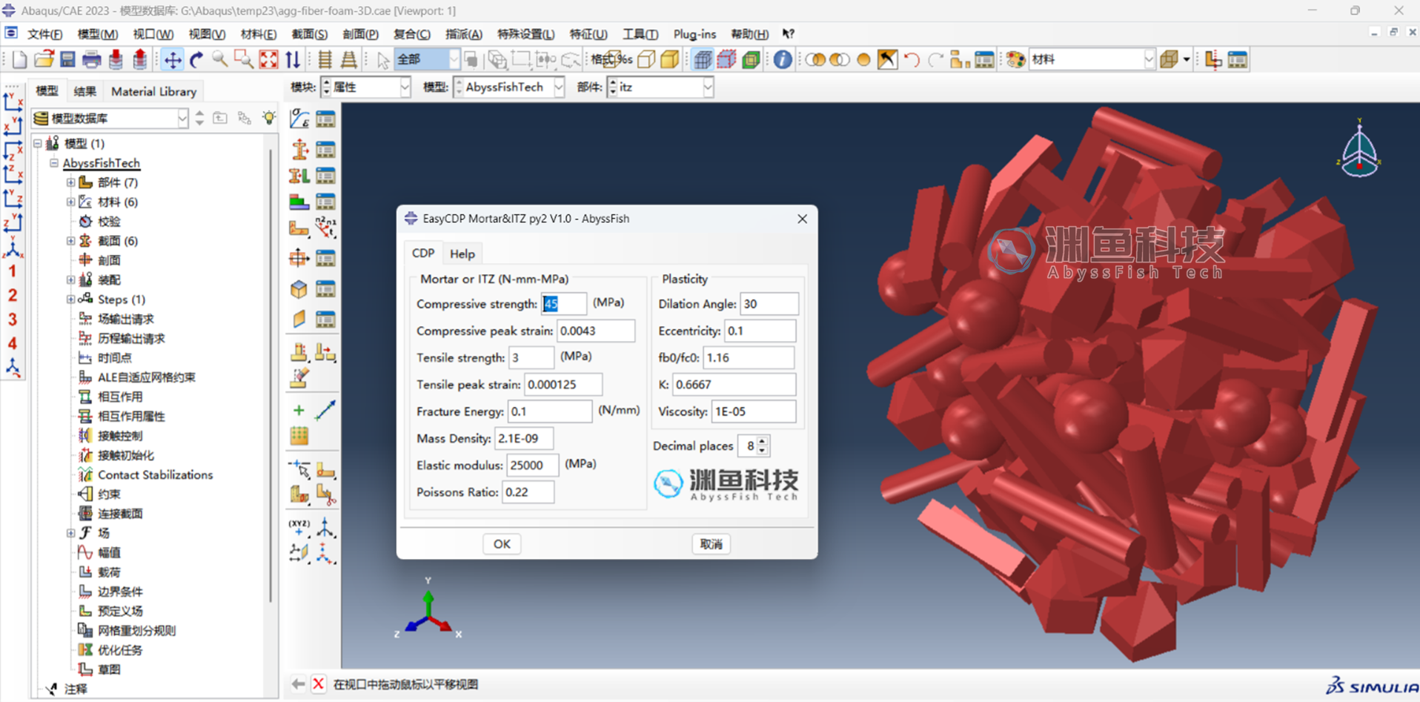1420x702 pixels.
Task: Click the Assign Section tool icon
Action: (299, 176)
